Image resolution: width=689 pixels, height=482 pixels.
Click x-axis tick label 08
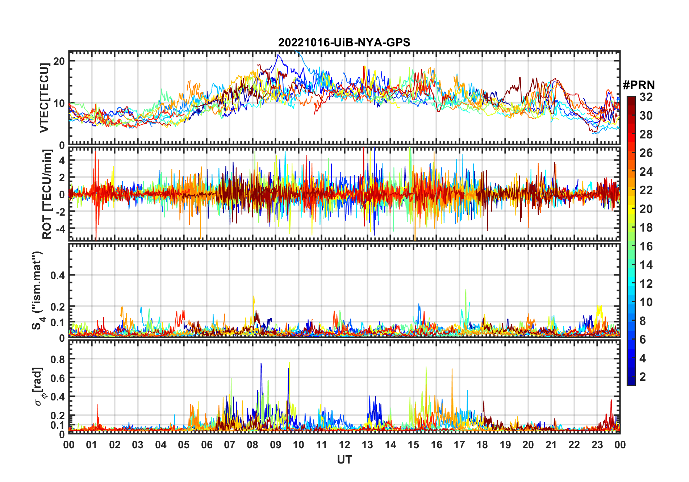[x=252, y=445]
